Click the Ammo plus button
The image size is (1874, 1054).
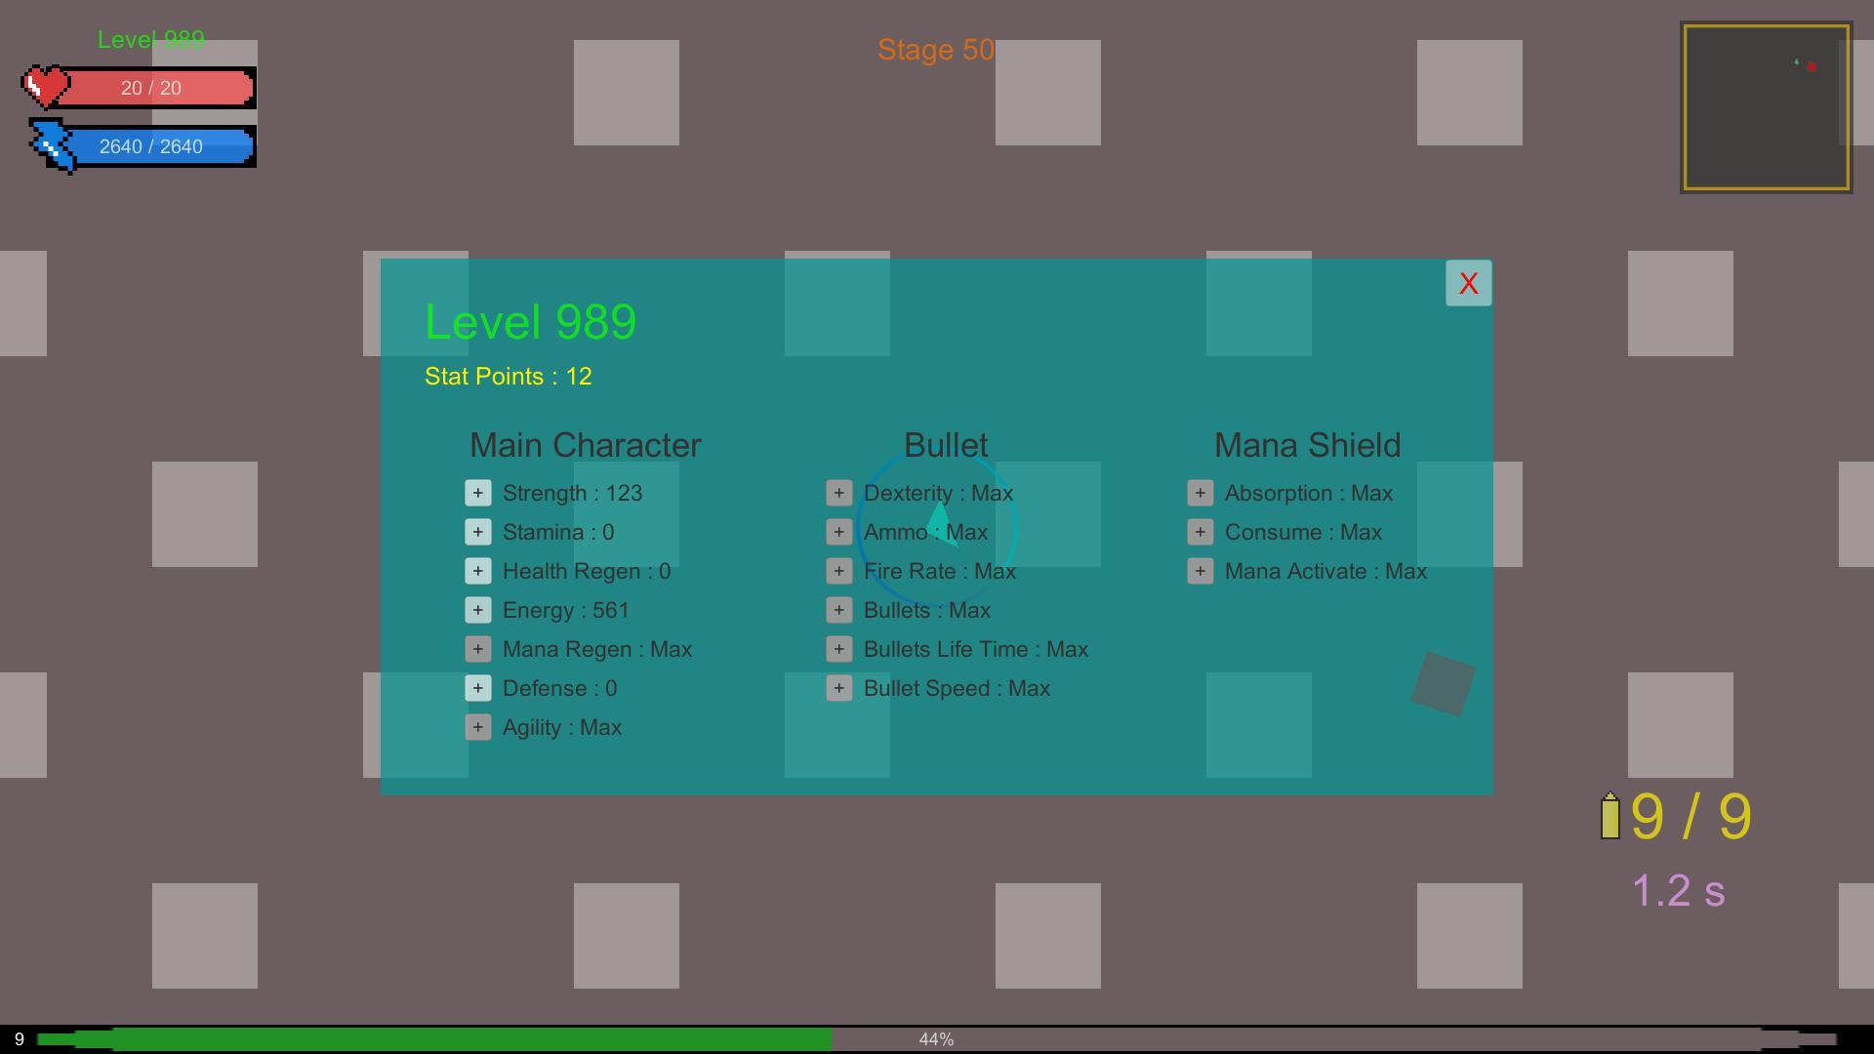(839, 532)
